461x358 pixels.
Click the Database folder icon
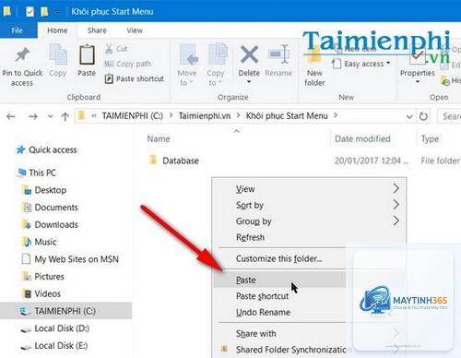point(153,161)
